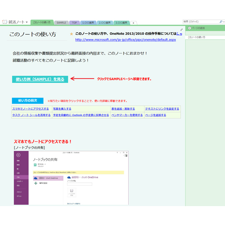
Task: Open the 1.○○業界 section tab
Action: pos(88,22)
